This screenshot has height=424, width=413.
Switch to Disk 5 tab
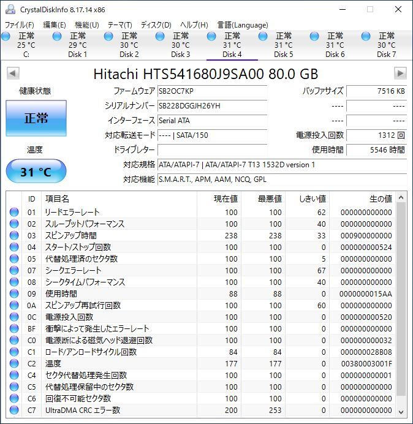click(284, 45)
